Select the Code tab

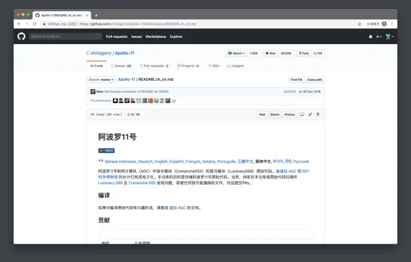click(x=96, y=66)
